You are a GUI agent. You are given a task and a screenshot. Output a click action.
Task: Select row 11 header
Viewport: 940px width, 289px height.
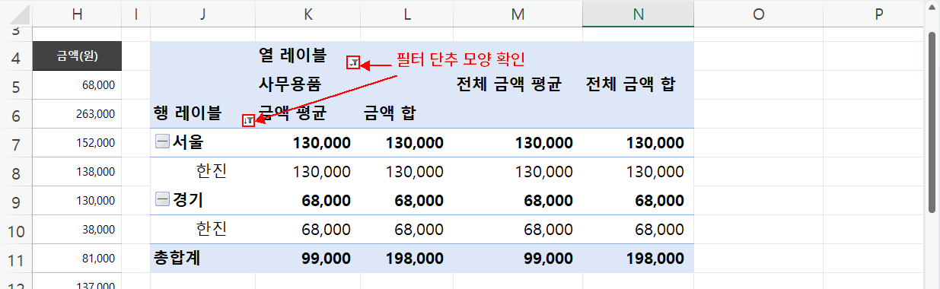tap(16, 259)
